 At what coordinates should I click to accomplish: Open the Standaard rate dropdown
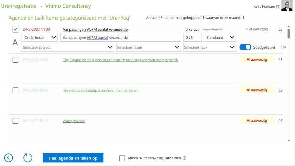pos(220,37)
